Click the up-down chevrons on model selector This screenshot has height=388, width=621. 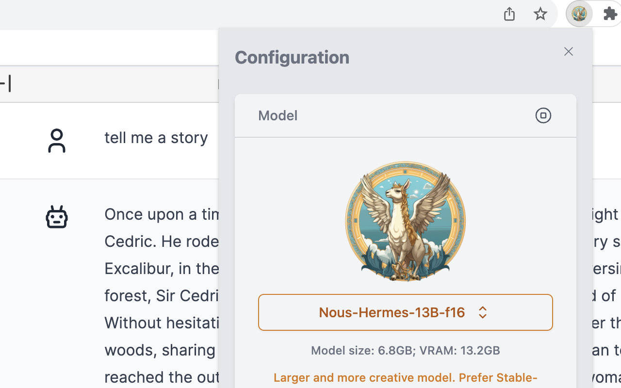pos(482,312)
